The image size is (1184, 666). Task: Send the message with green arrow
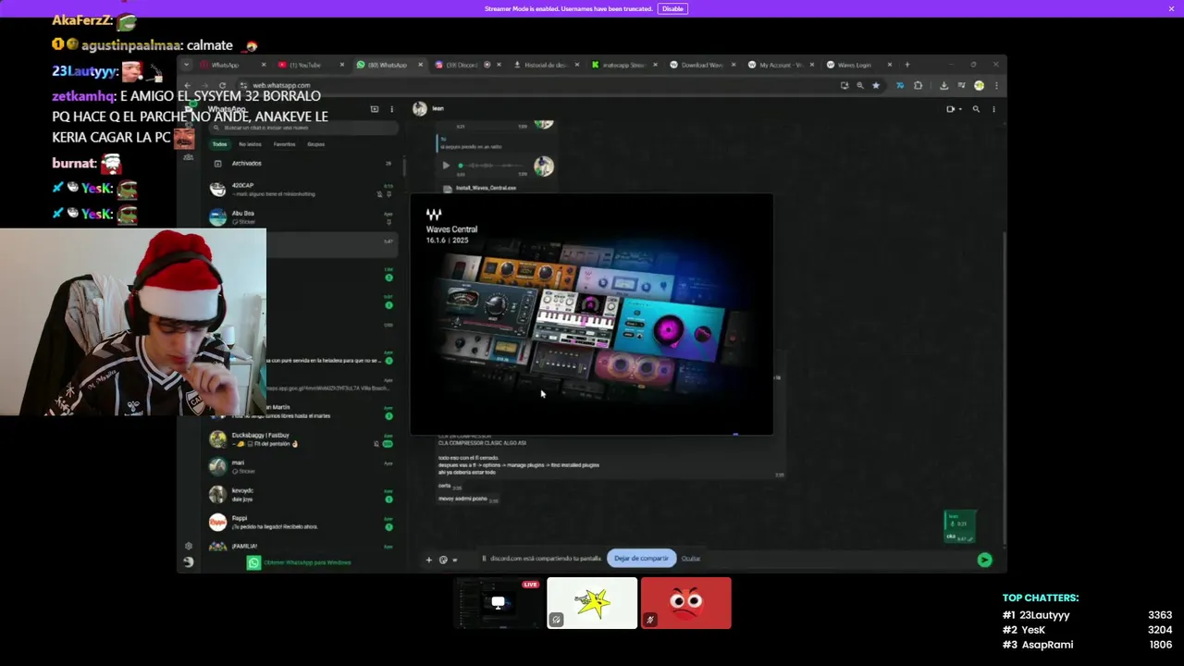pos(984,560)
